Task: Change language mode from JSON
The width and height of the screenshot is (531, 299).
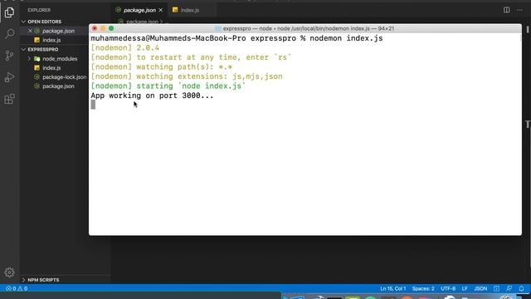Action: pyautogui.click(x=480, y=288)
